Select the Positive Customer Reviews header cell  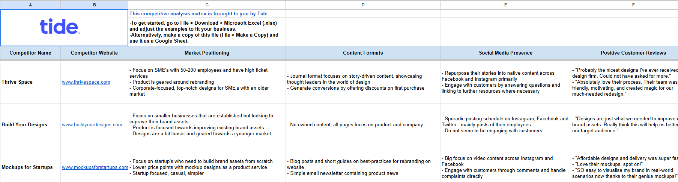(x=624, y=53)
